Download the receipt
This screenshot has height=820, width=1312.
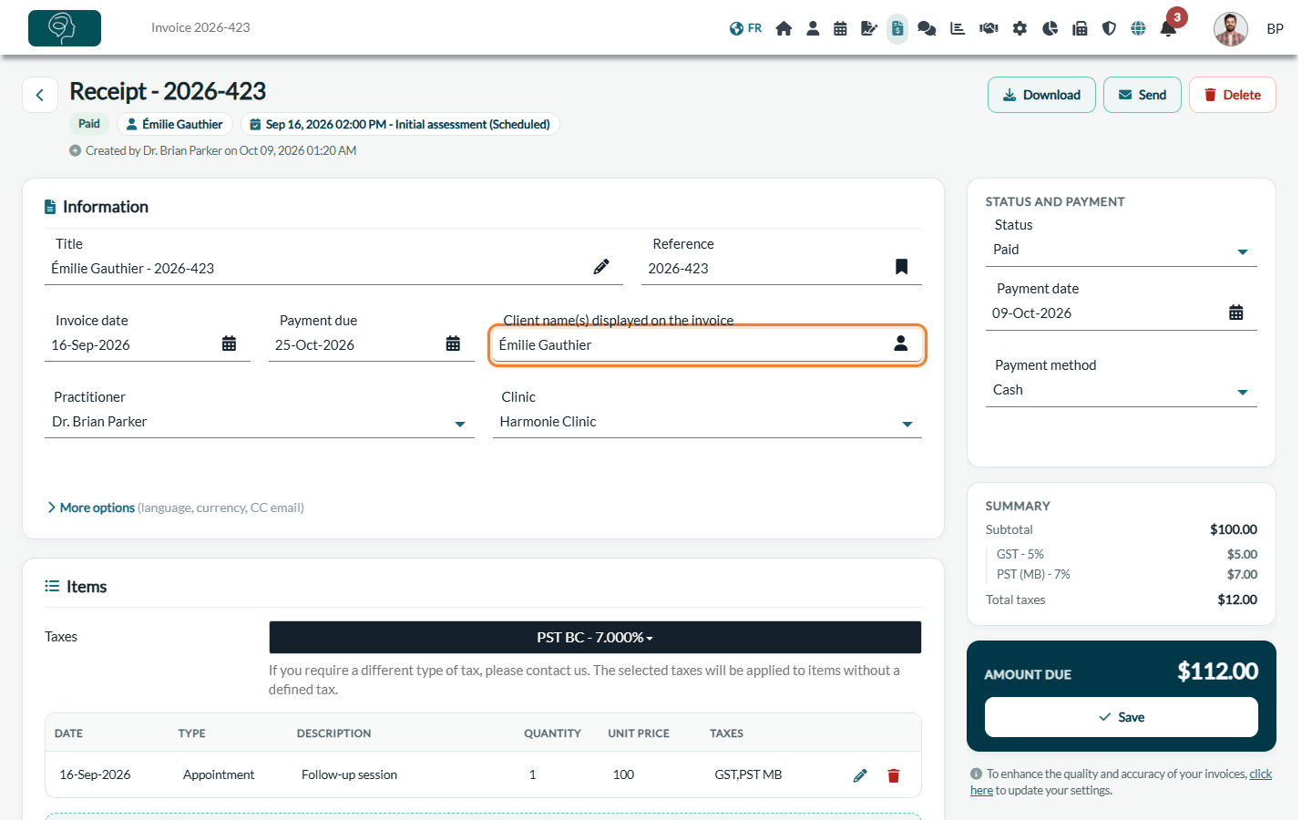1041,95
